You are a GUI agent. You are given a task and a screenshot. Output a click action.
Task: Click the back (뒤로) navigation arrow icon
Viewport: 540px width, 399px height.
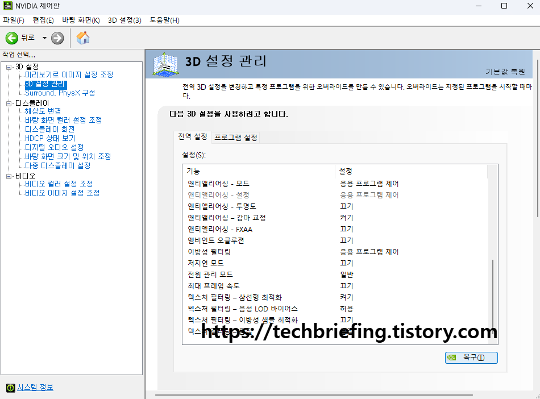(x=11, y=39)
